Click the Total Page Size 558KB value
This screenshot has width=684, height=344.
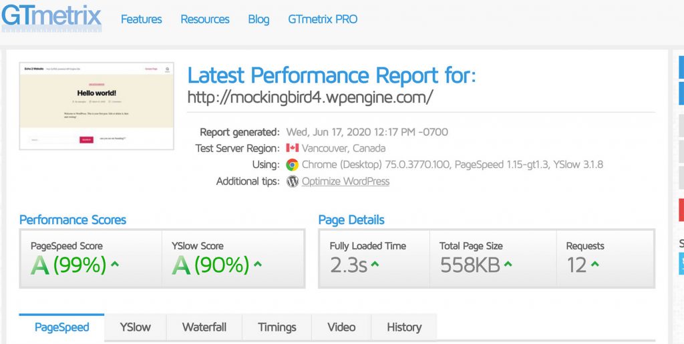470,265
